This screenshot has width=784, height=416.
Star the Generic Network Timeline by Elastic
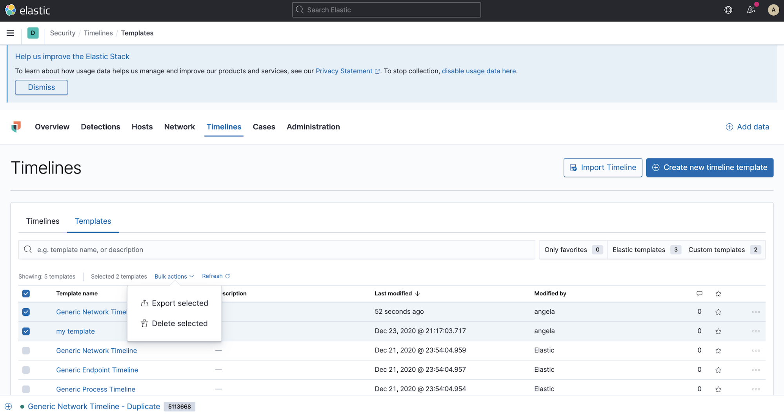(x=719, y=351)
